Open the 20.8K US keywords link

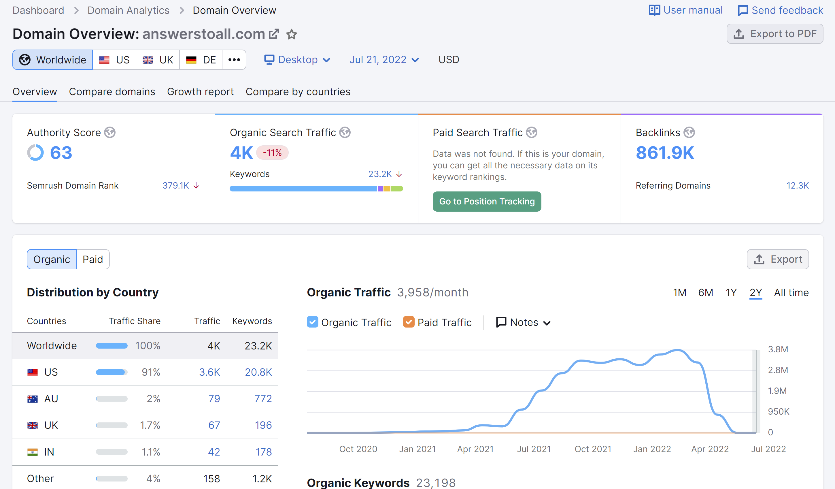tap(258, 372)
